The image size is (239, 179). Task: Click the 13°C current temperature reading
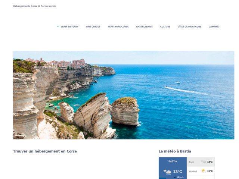pyautogui.click(x=178, y=172)
